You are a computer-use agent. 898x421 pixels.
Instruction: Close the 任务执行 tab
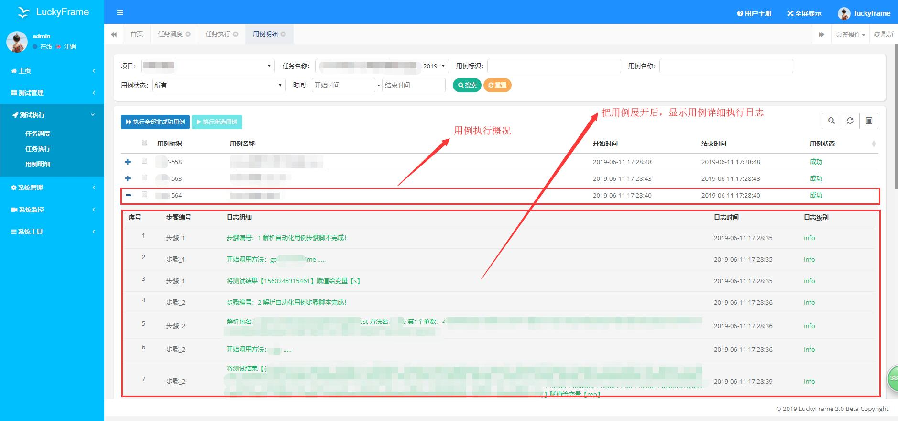(235, 34)
